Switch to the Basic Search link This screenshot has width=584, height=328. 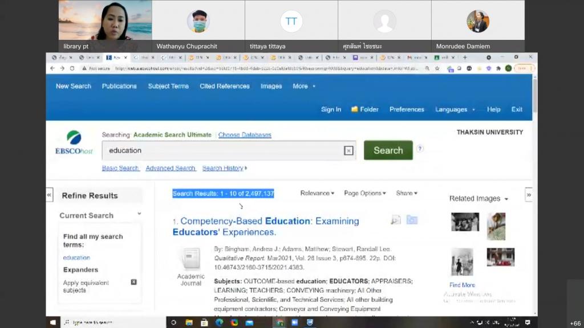click(120, 168)
